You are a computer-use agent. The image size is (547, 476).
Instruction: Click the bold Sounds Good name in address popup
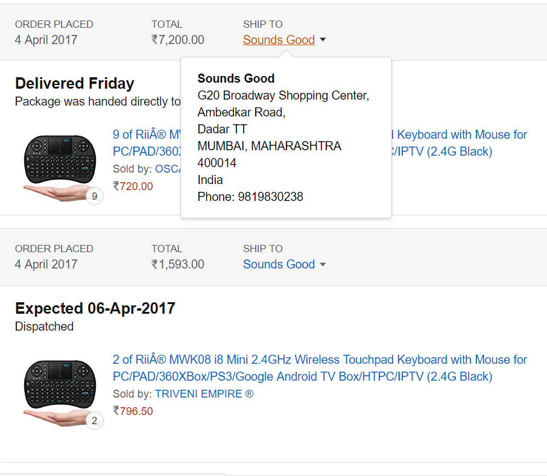[236, 78]
